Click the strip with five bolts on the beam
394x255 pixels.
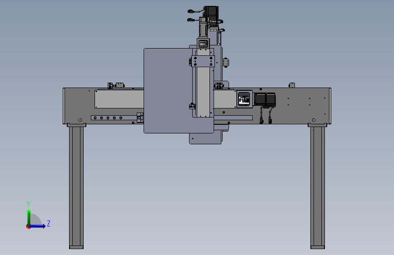[114, 118]
